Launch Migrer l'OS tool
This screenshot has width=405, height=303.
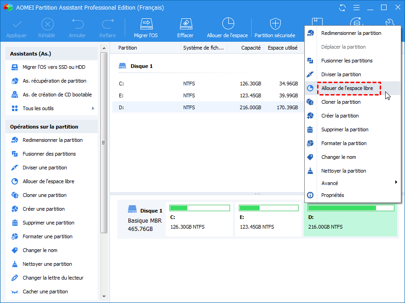tap(146, 28)
